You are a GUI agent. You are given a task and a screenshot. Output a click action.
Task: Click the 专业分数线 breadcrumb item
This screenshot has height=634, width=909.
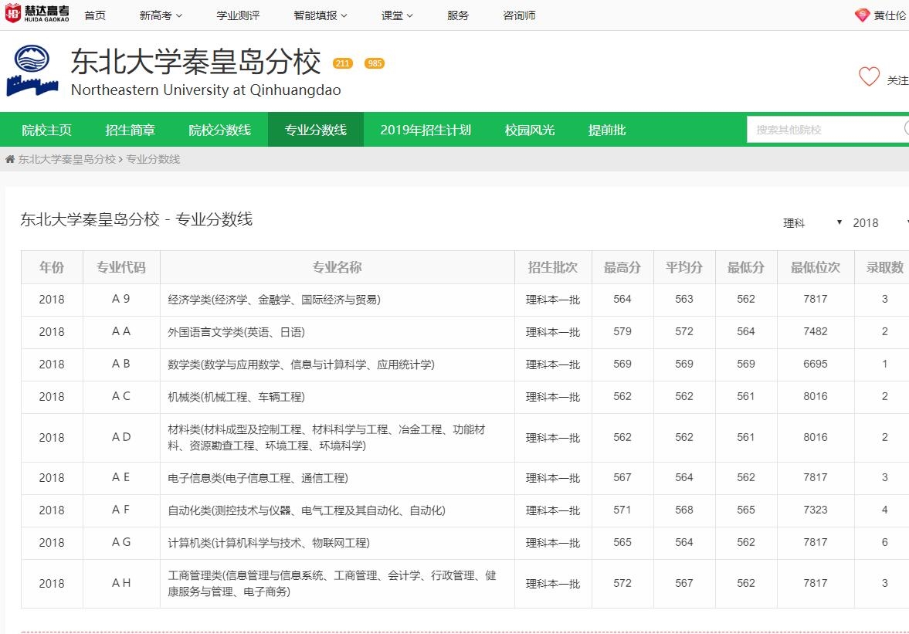click(x=153, y=159)
